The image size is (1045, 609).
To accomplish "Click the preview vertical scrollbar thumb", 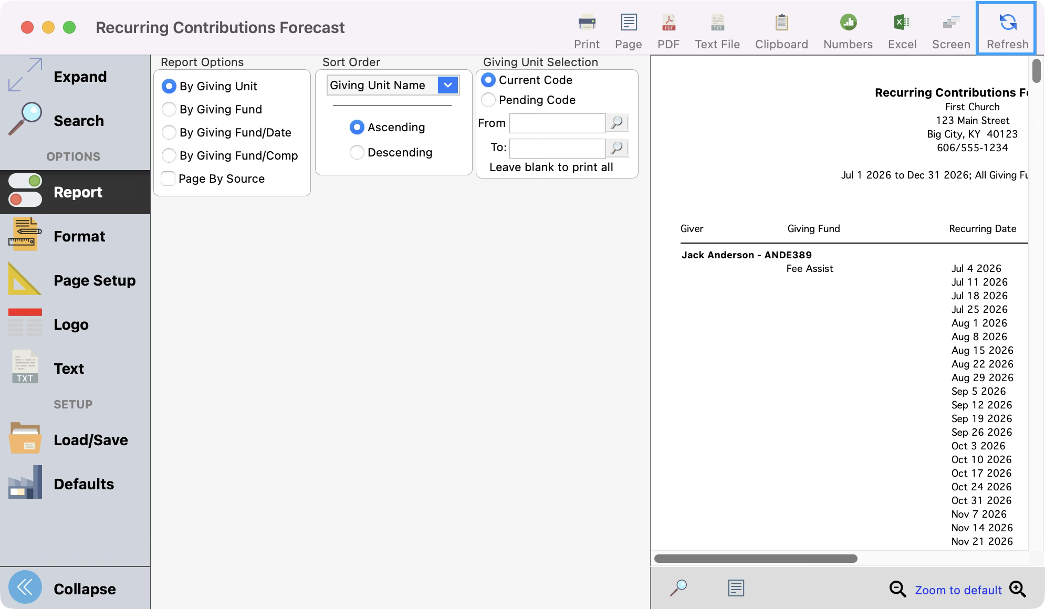I will click(1036, 71).
